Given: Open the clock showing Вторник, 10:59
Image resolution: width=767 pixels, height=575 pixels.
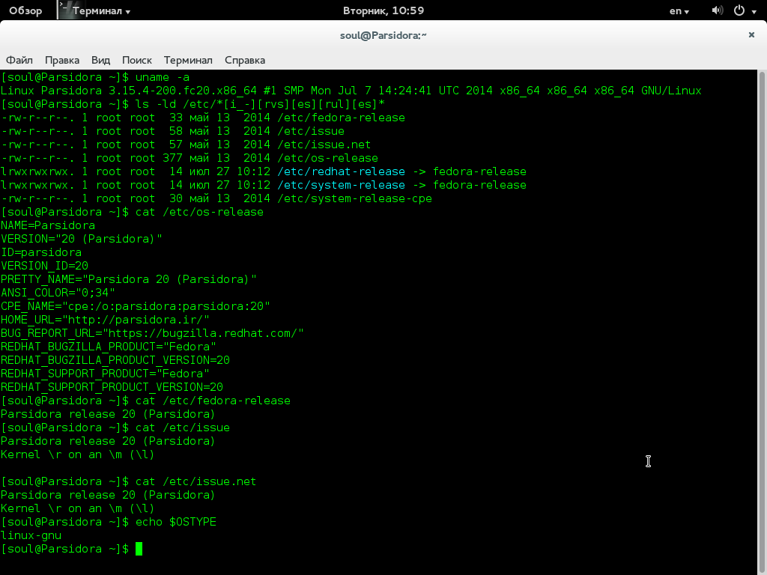Looking at the screenshot, I should point(383,10).
